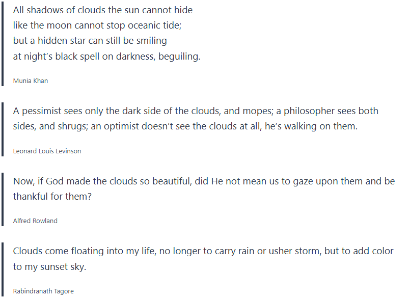Click the line about the moon and oceanic tide
The width and height of the screenshot is (410, 299).
click(97, 25)
